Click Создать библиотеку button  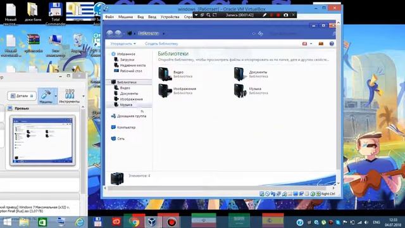161,44
